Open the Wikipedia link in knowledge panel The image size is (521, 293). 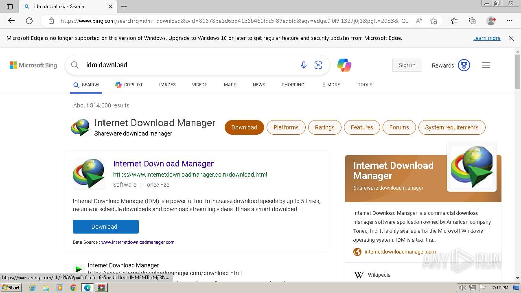click(379, 275)
